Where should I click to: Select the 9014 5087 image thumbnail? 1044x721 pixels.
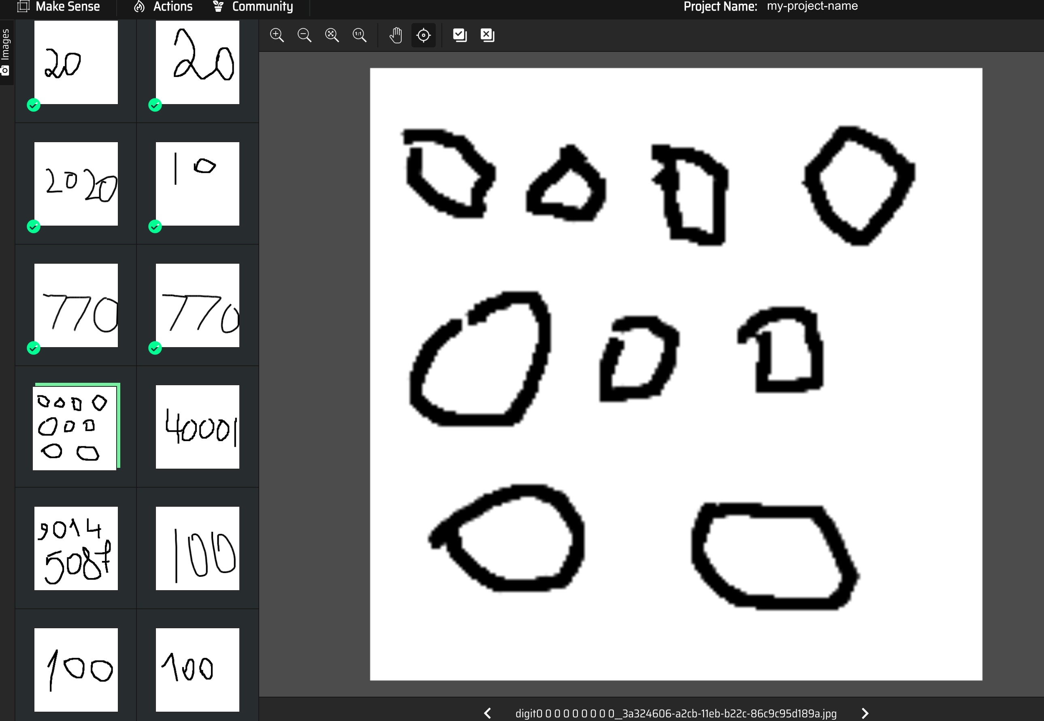pos(76,548)
